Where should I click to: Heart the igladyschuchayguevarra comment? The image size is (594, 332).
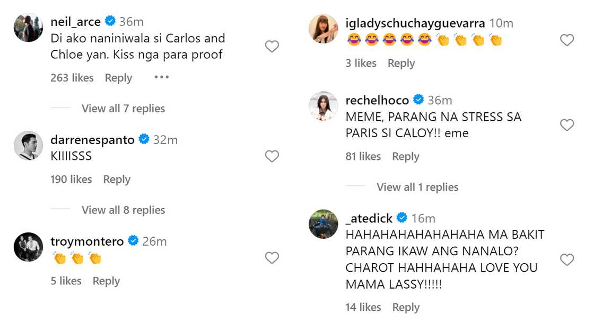click(x=567, y=40)
